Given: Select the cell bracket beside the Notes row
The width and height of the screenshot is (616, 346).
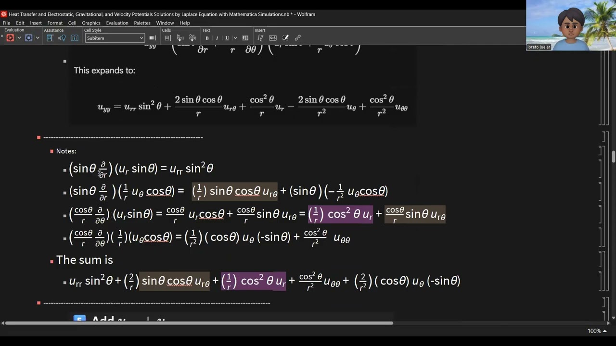Looking at the screenshot, I should 600,151.
